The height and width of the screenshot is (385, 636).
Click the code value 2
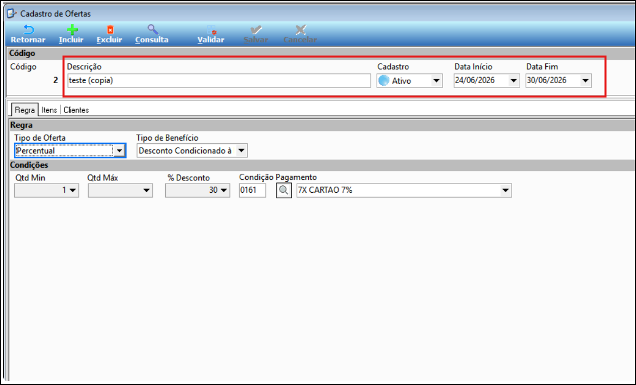click(x=55, y=80)
